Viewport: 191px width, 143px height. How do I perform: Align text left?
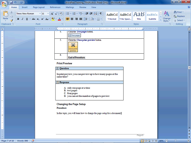pos(68,19)
